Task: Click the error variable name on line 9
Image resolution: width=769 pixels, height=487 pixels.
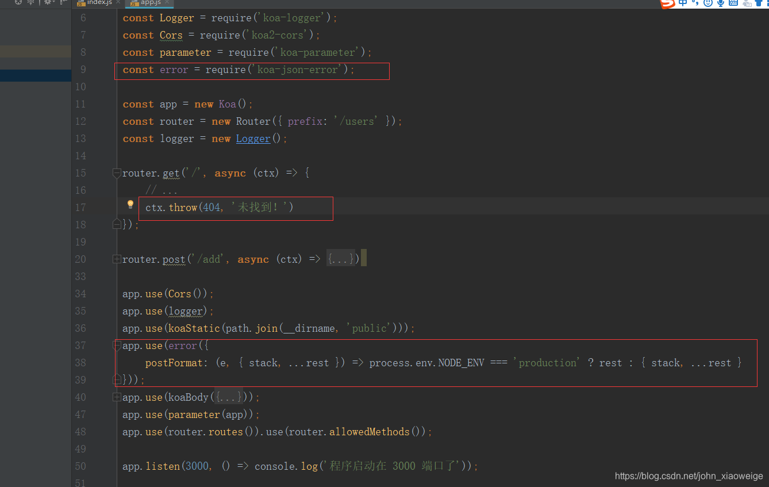Action: pos(174,70)
